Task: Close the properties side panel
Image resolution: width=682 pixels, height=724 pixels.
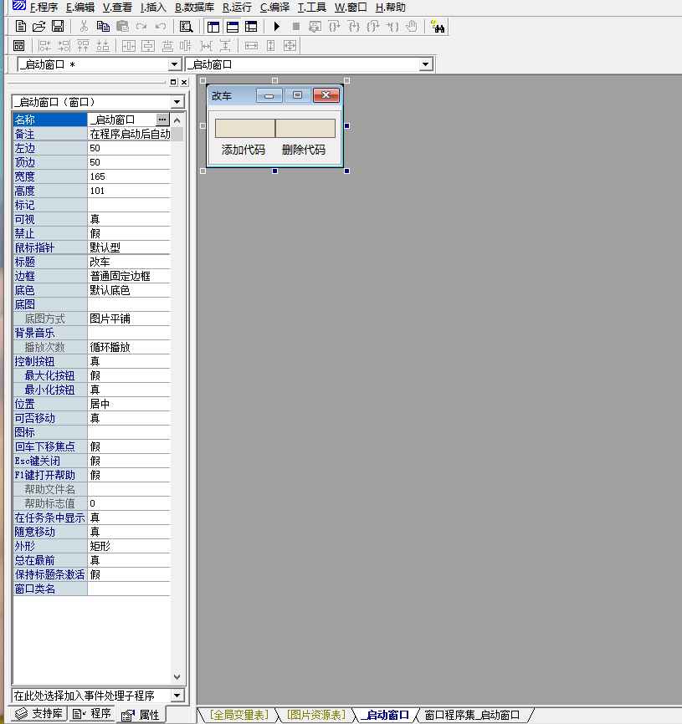Action: [184, 82]
